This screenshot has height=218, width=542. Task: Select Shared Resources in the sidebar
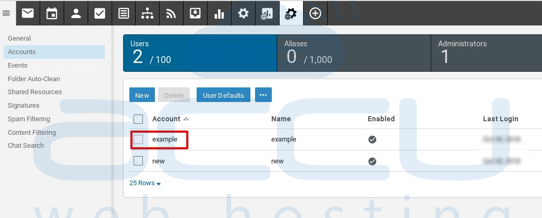pyautogui.click(x=35, y=92)
